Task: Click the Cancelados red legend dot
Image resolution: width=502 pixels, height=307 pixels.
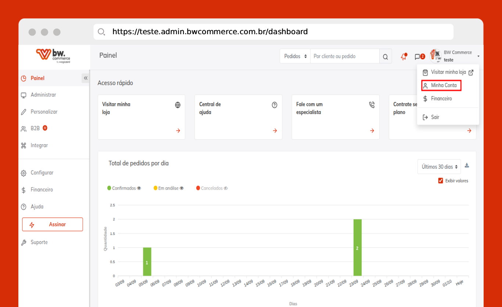Action: (x=198, y=188)
